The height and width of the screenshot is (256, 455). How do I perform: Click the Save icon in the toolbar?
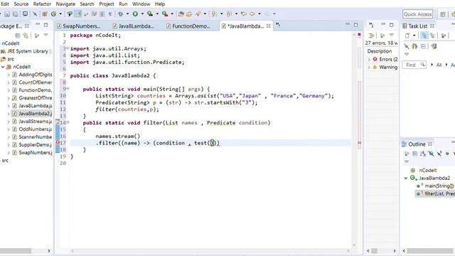(7, 14)
